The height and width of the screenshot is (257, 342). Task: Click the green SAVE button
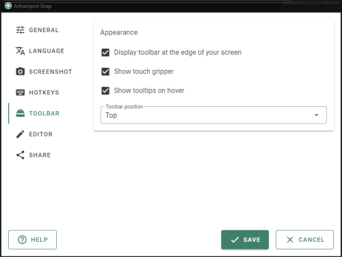(245, 240)
